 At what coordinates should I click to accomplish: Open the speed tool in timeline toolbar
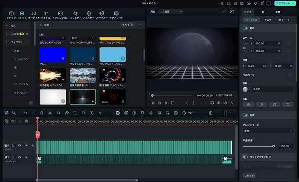click(67, 113)
